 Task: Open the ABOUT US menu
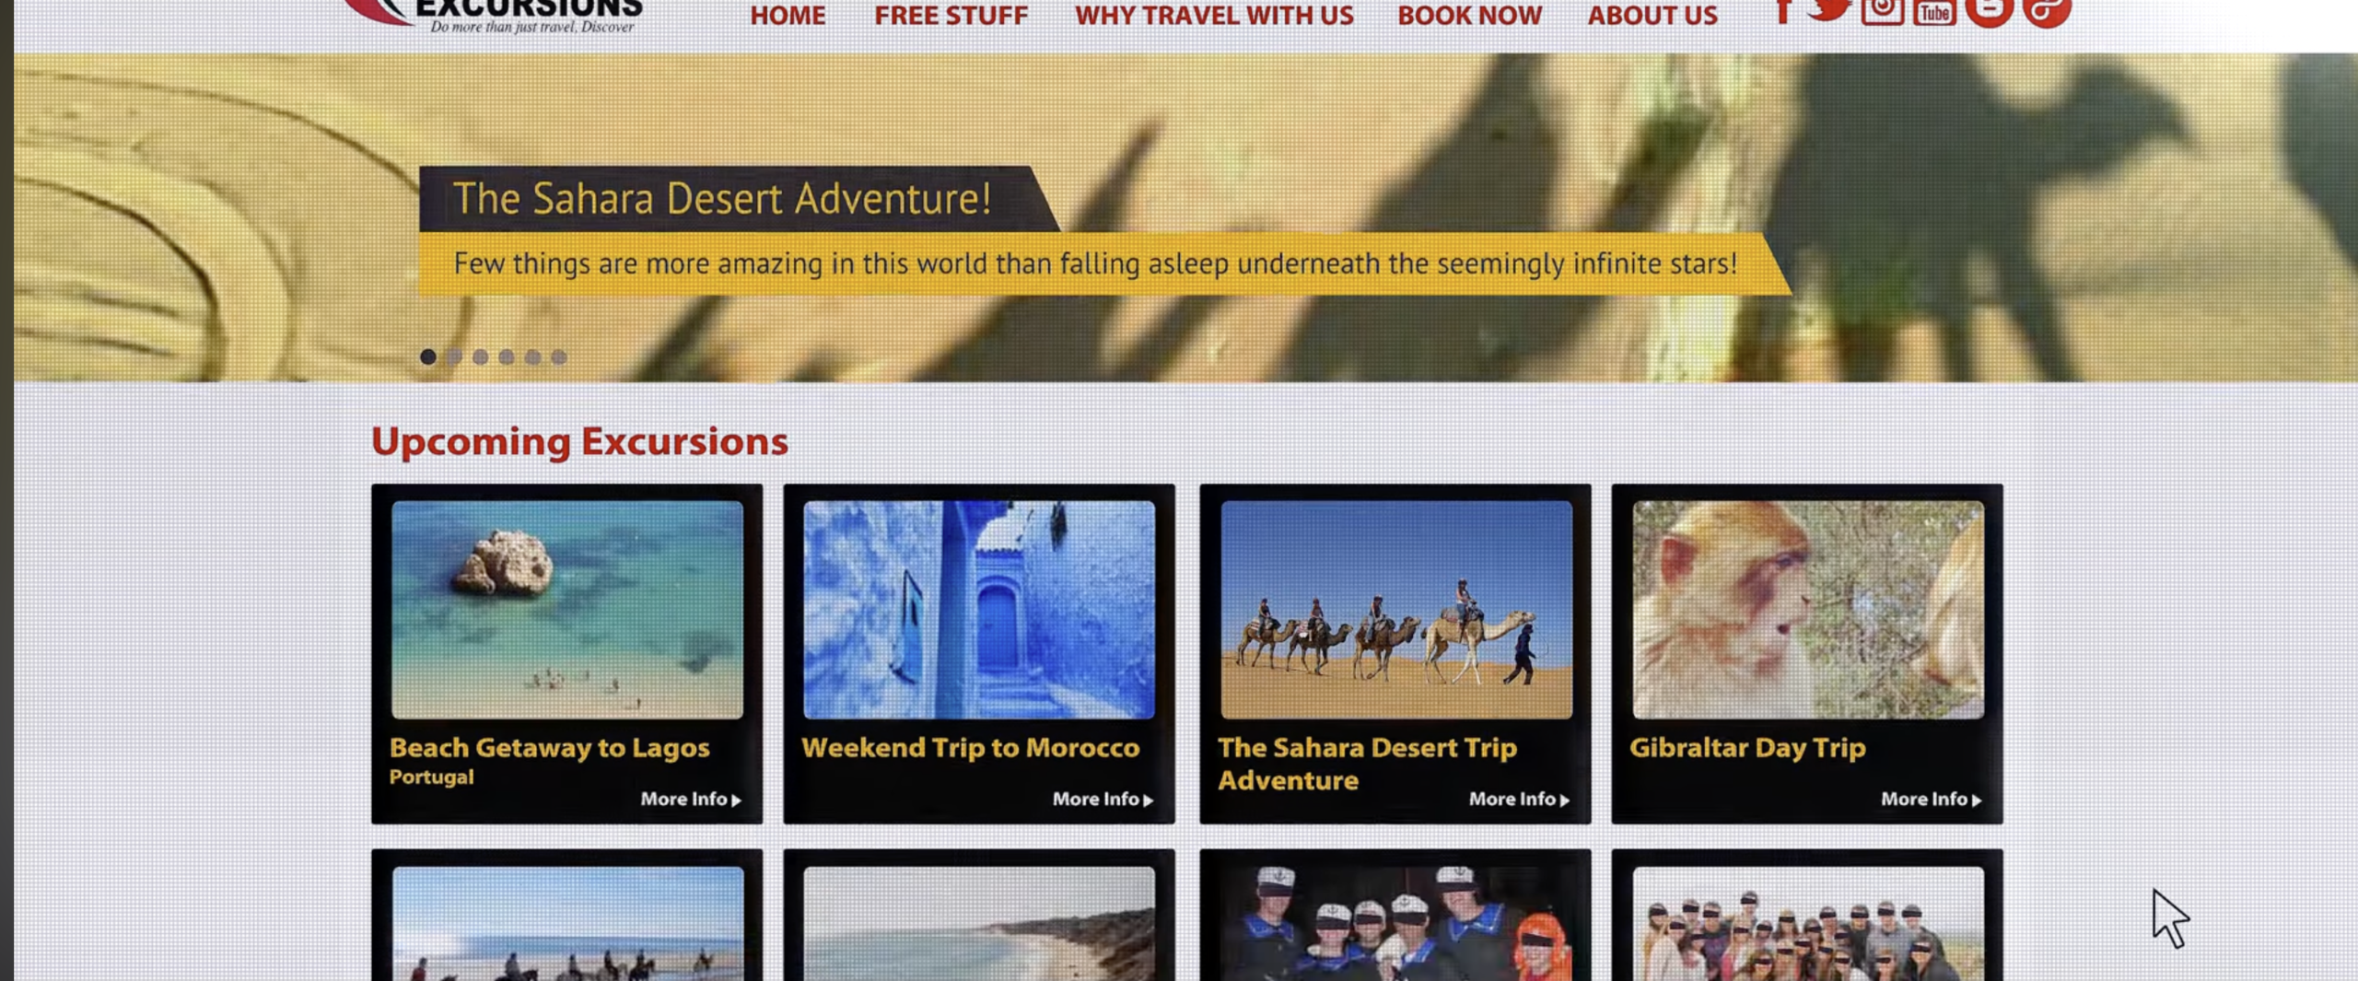pos(1652,15)
